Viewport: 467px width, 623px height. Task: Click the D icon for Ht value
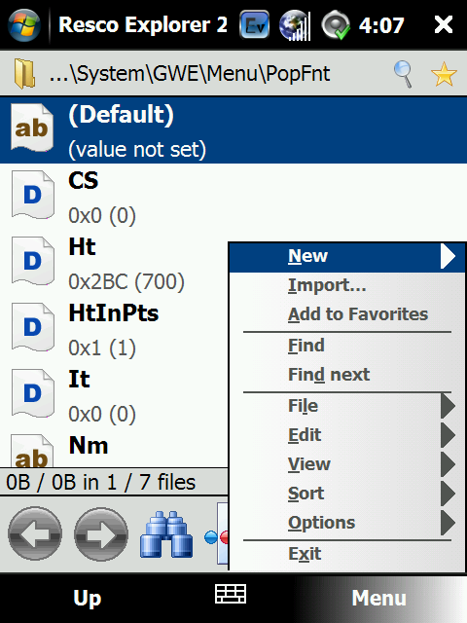point(32,261)
